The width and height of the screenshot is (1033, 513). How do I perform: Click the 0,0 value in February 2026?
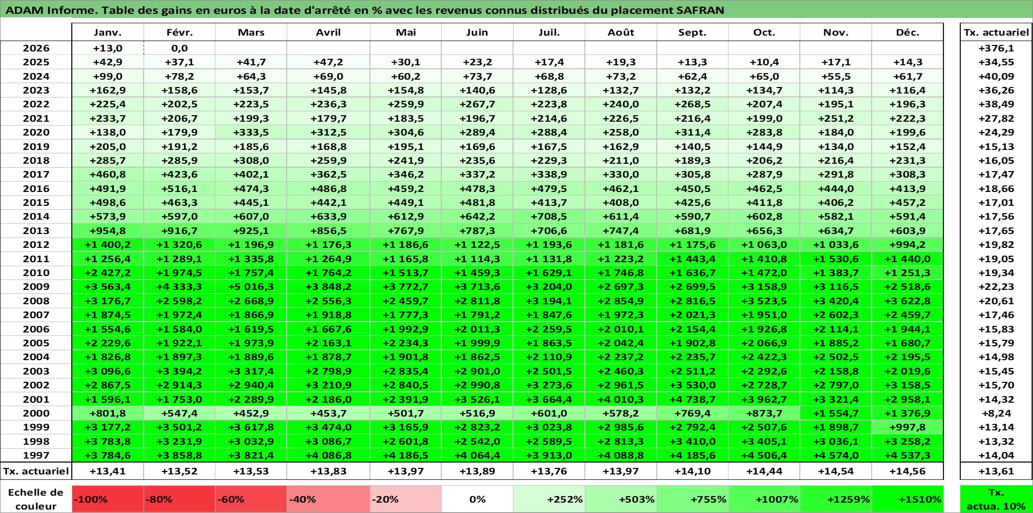[x=180, y=48]
